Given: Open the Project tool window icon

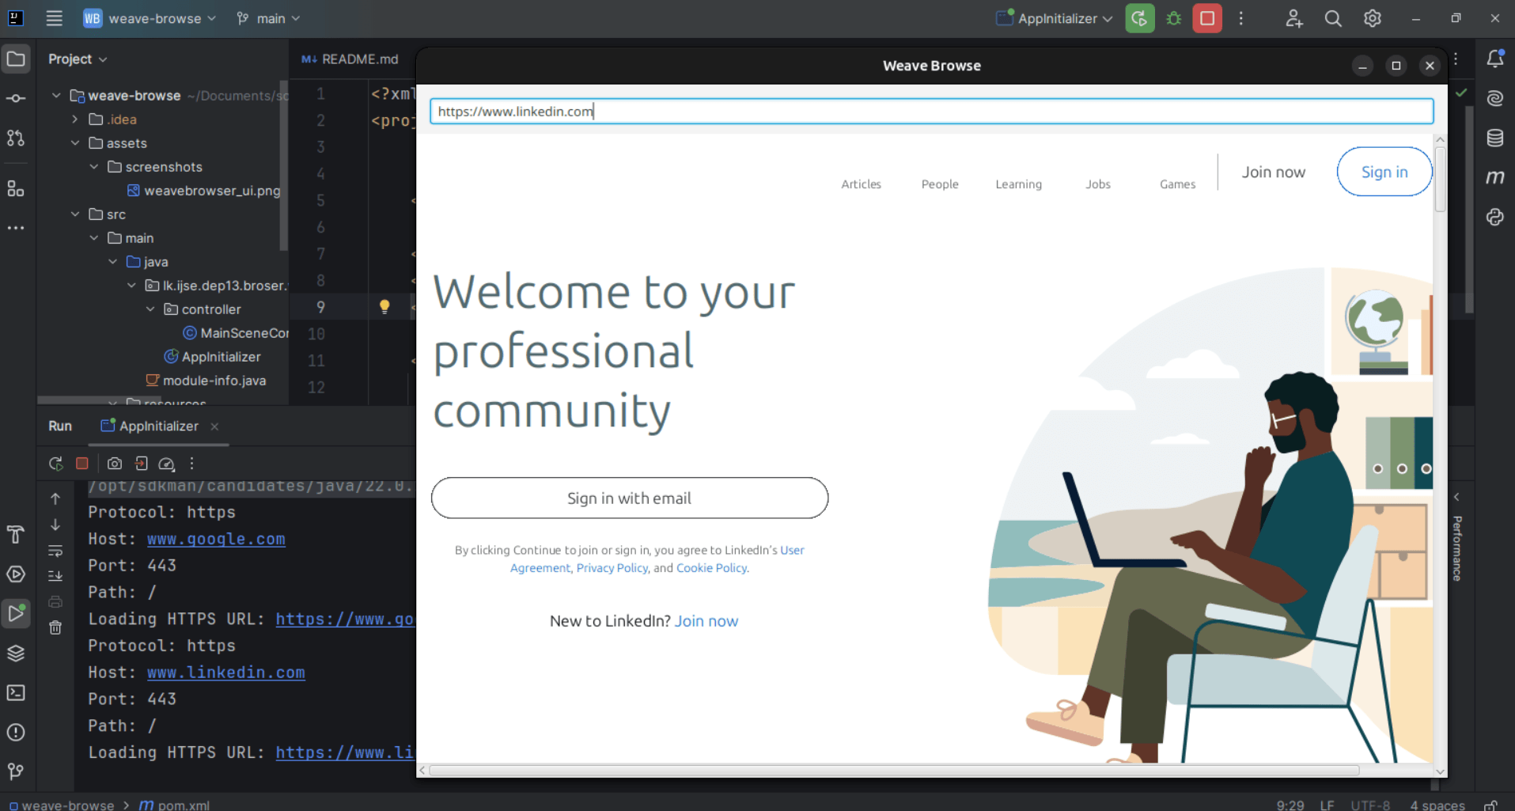Looking at the screenshot, I should click(x=16, y=59).
